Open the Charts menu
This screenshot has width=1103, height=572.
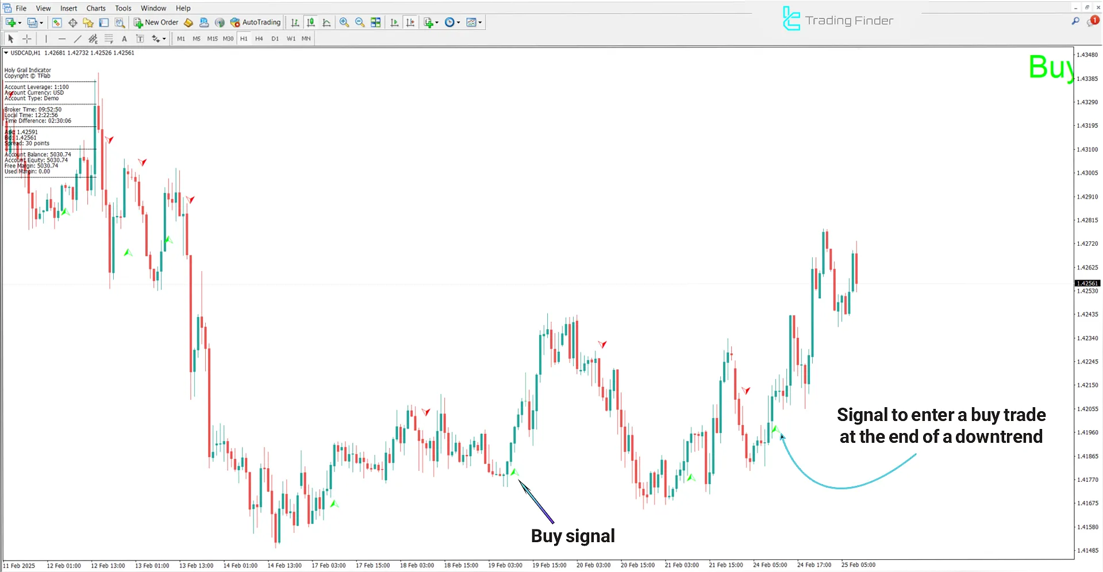coord(95,8)
